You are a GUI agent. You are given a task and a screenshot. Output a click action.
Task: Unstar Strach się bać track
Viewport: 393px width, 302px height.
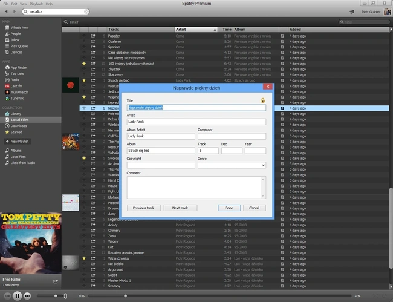click(84, 80)
